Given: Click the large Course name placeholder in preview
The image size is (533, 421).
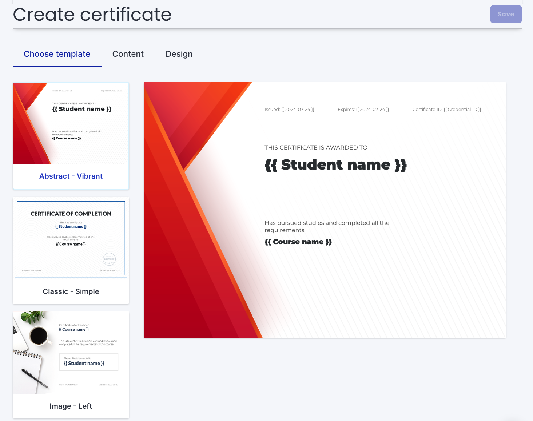Looking at the screenshot, I should pyautogui.click(x=298, y=242).
